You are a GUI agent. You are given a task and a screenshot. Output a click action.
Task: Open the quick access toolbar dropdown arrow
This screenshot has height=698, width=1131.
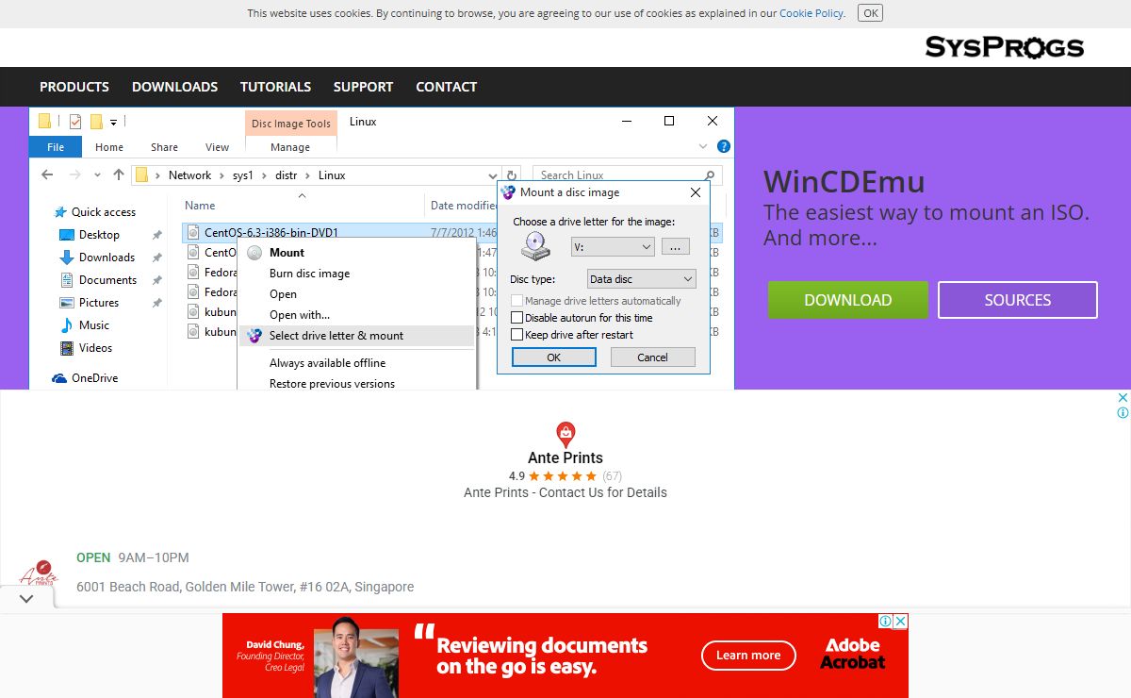coord(113,122)
